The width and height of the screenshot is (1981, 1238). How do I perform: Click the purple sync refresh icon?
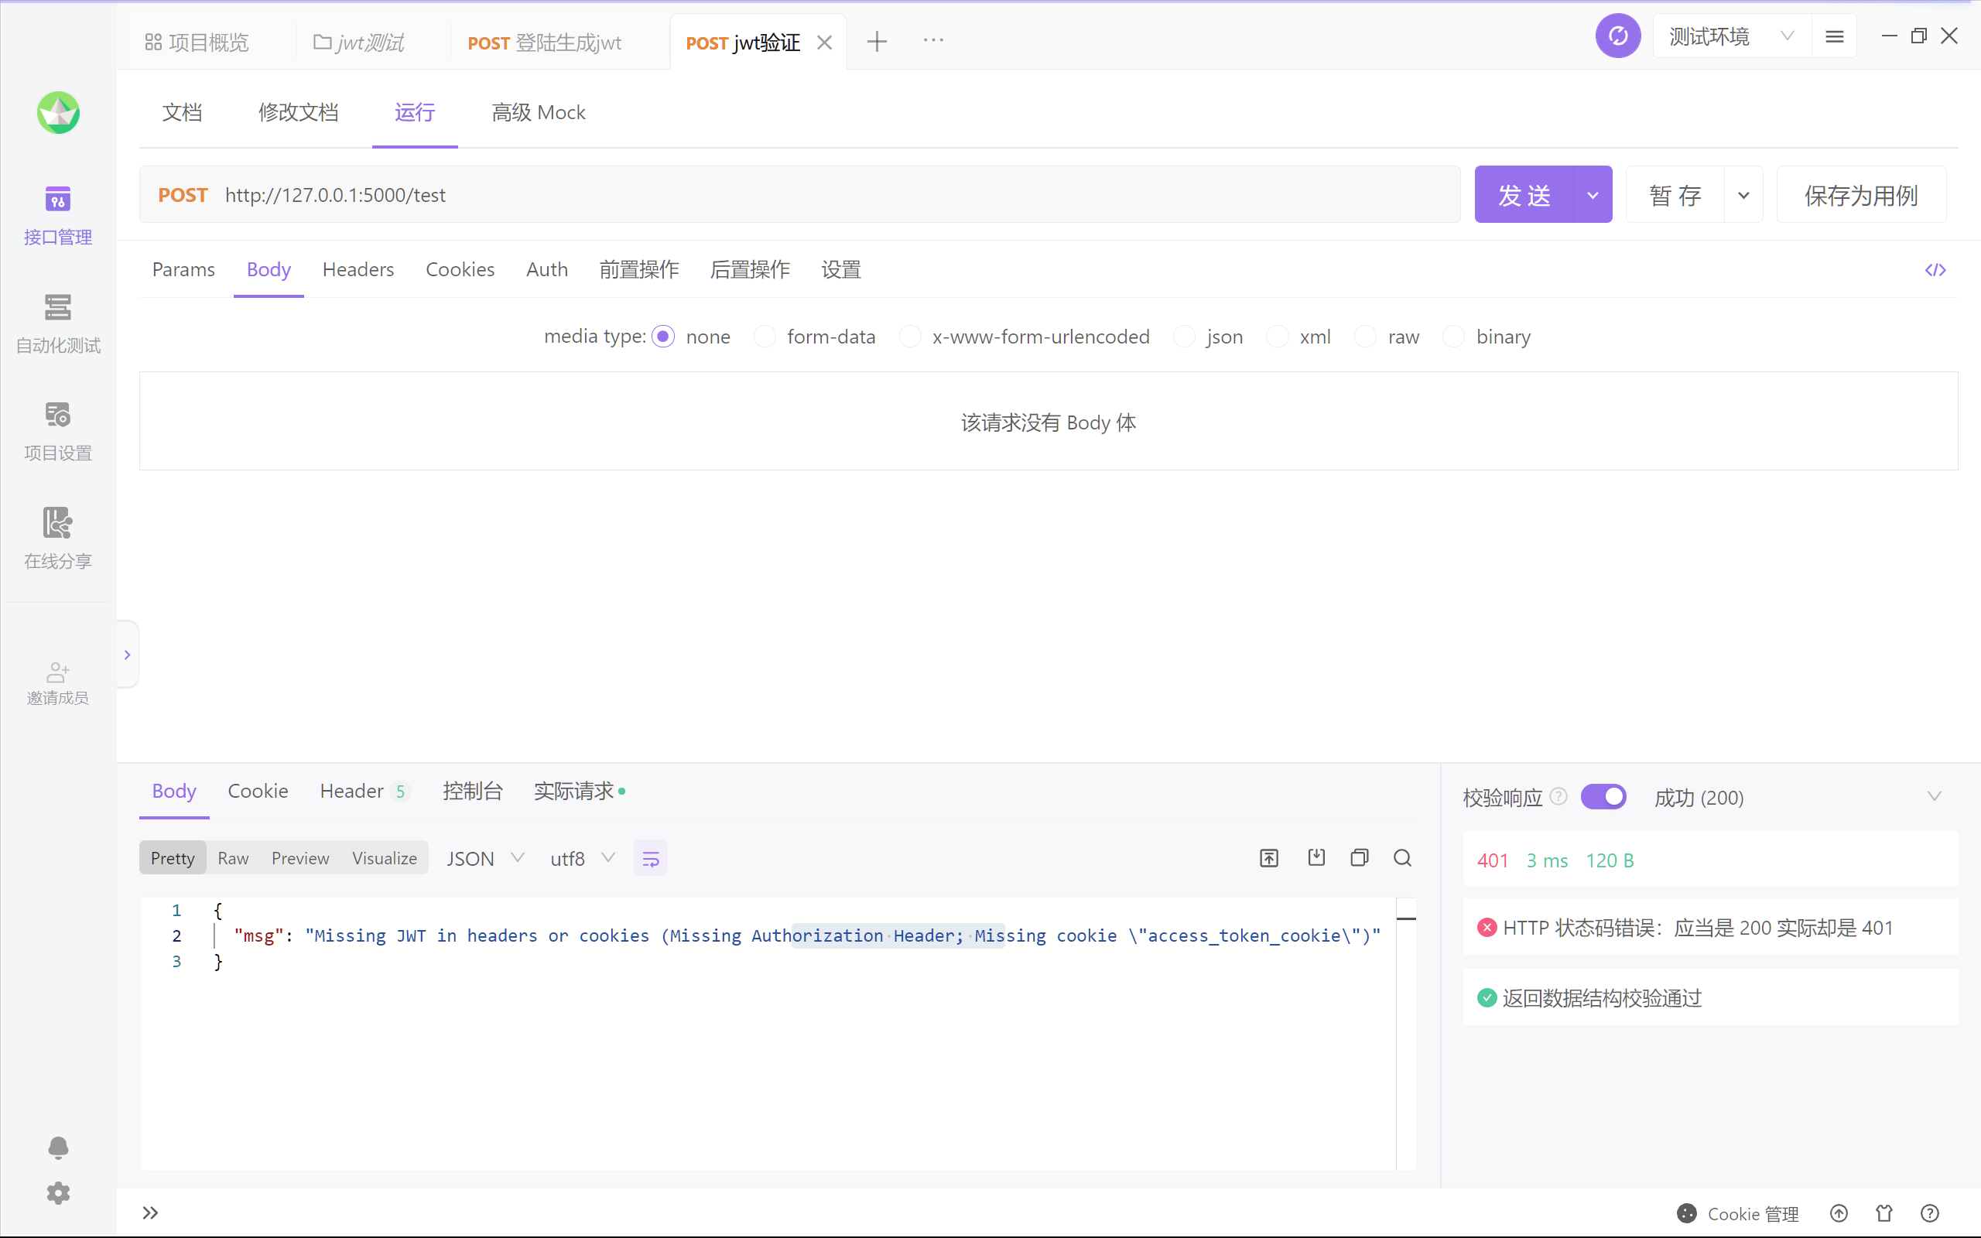click(1617, 36)
